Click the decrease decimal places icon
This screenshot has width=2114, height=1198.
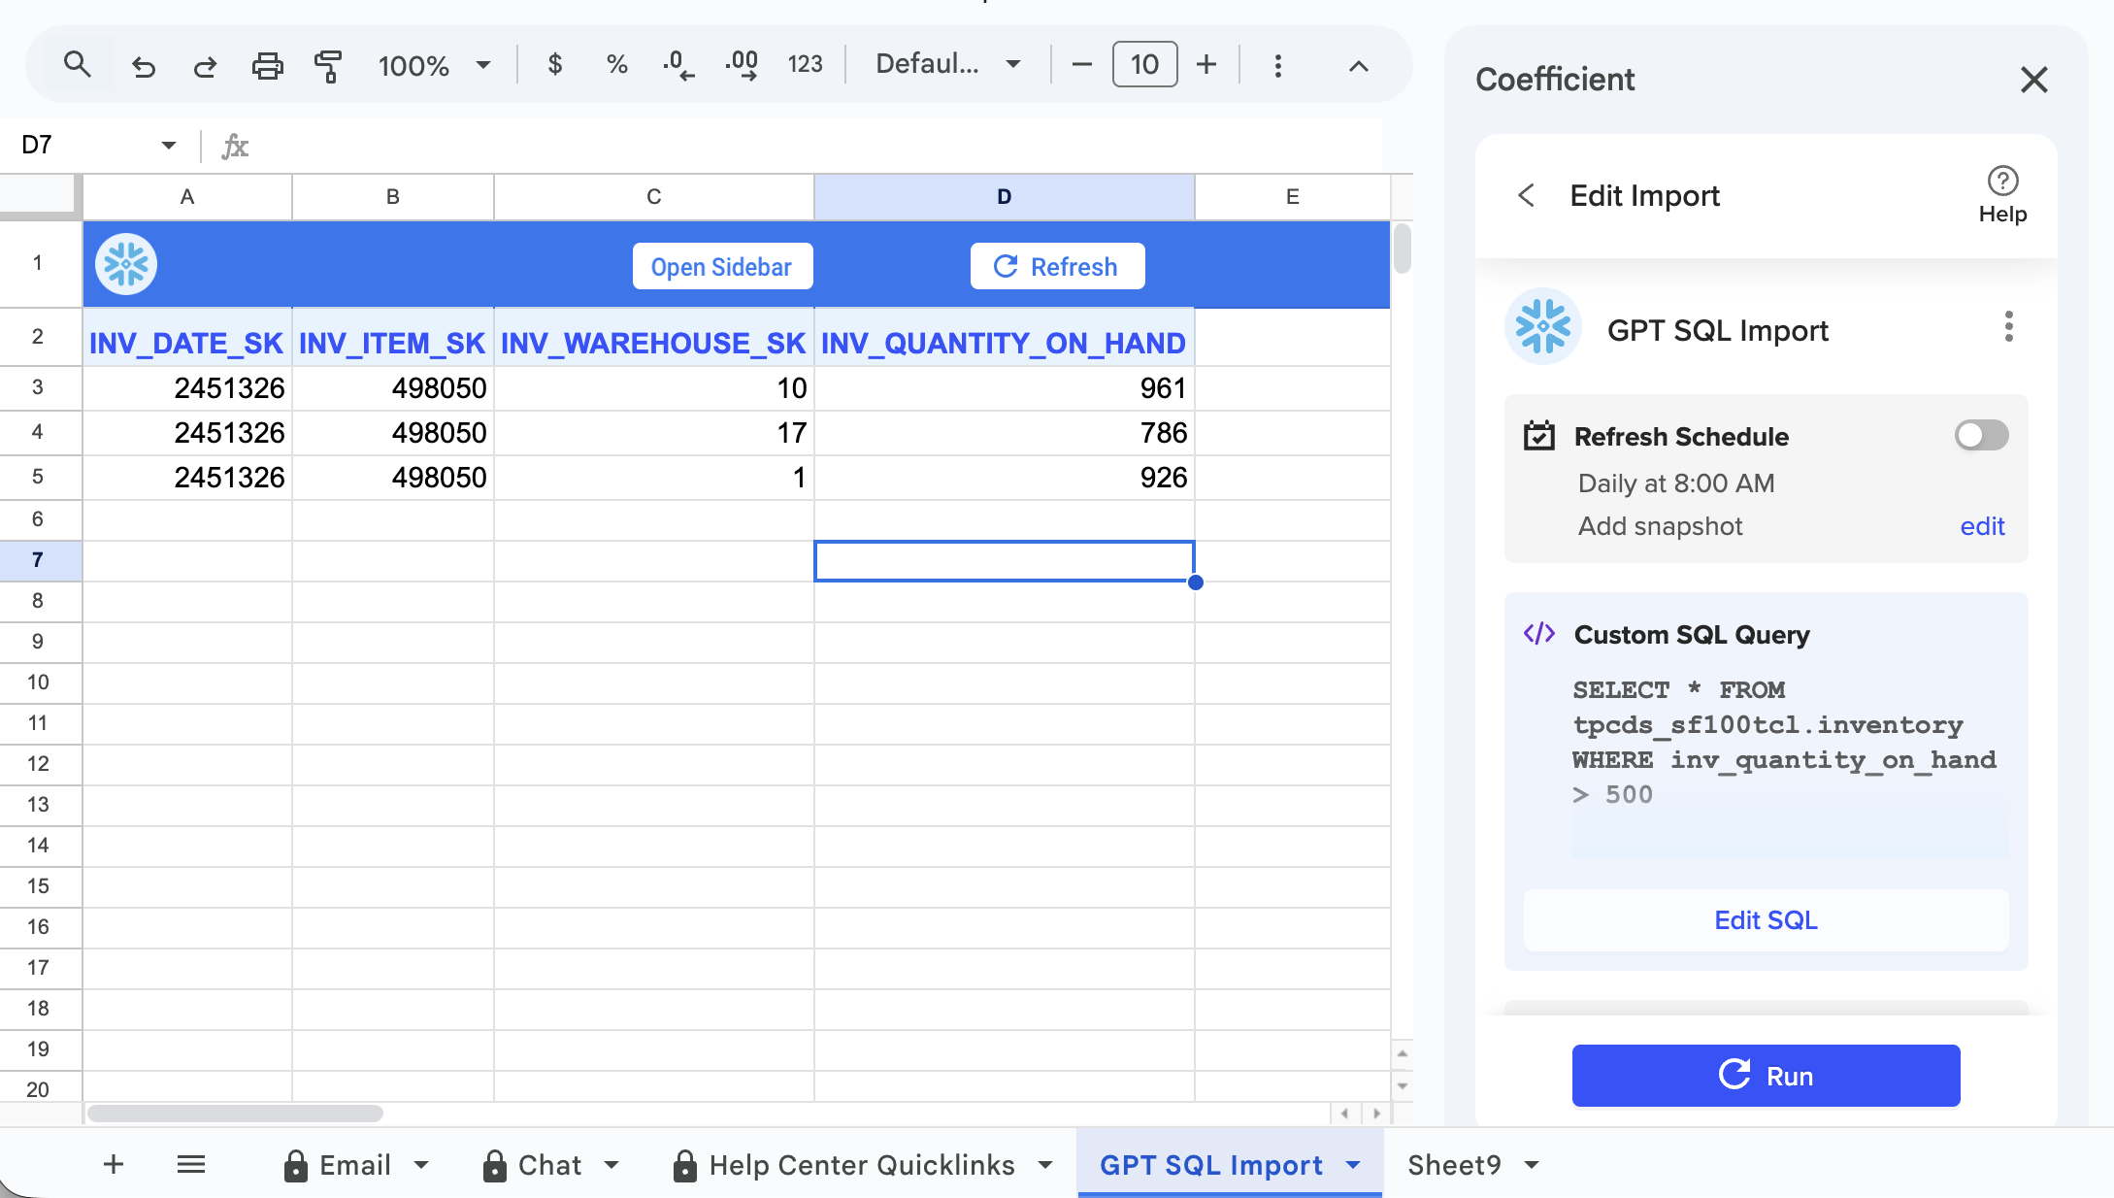point(678,65)
